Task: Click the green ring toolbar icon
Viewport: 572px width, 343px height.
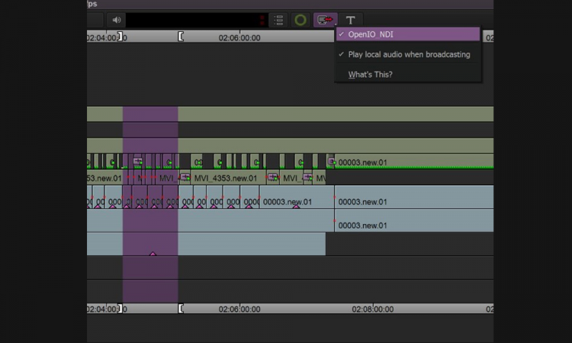Action: (300, 20)
